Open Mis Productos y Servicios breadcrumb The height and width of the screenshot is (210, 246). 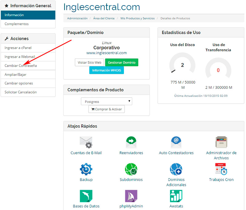[x=137, y=18]
